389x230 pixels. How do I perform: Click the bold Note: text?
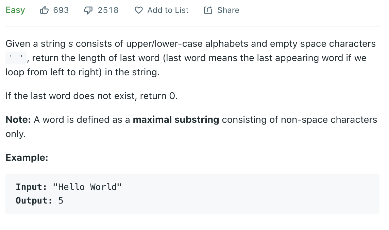[18, 120]
